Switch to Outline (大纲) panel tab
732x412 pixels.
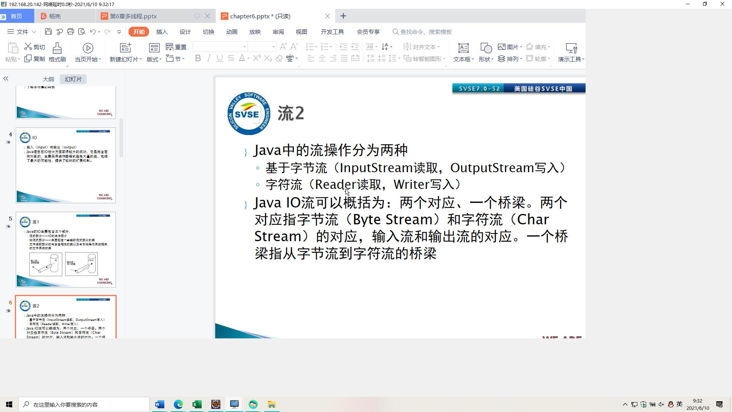click(x=48, y=79)
